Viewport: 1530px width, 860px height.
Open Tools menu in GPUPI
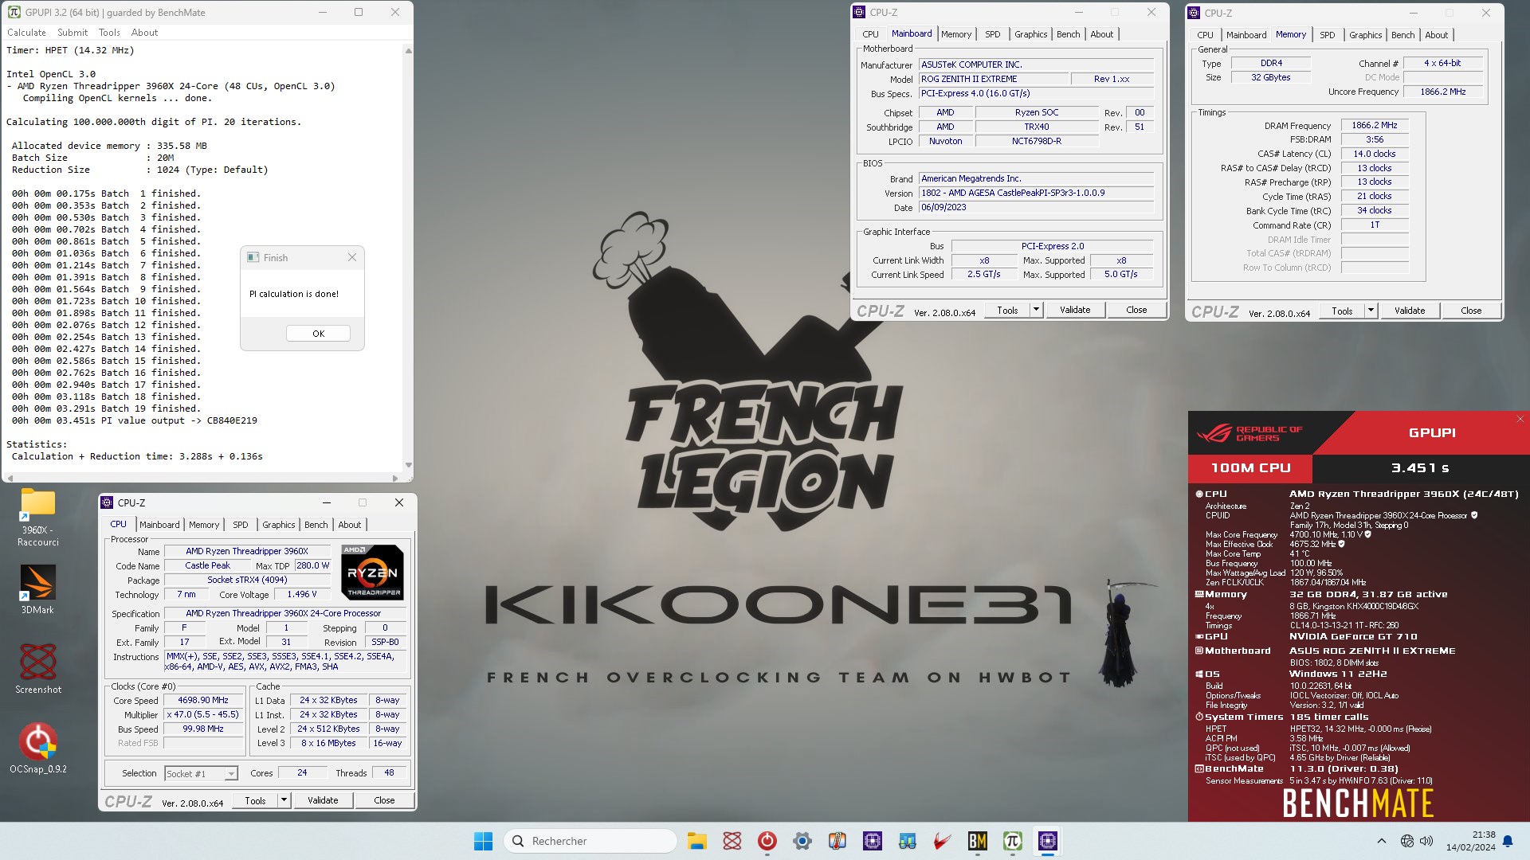pyautogui.click(x=109, y=33)
